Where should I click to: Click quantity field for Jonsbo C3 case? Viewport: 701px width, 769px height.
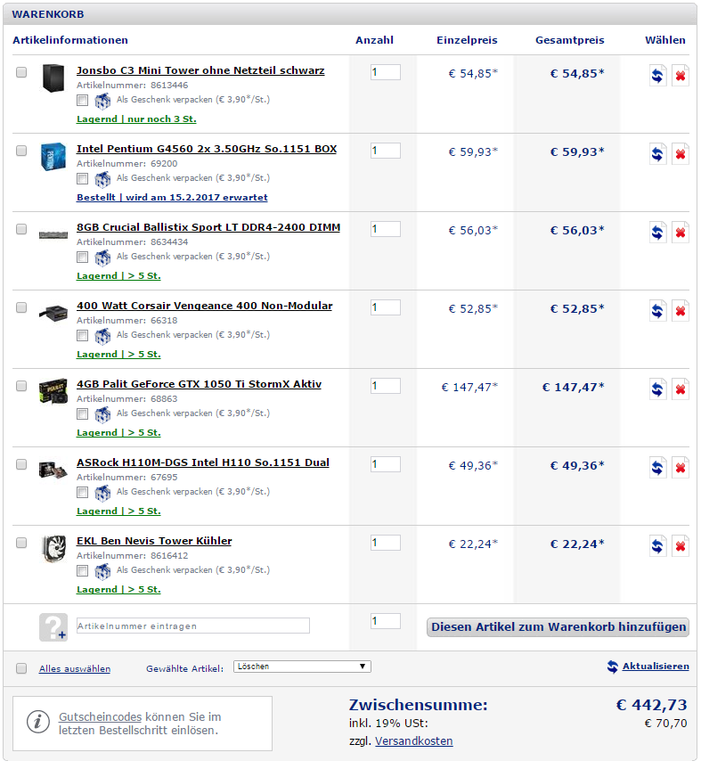[386, 72]
